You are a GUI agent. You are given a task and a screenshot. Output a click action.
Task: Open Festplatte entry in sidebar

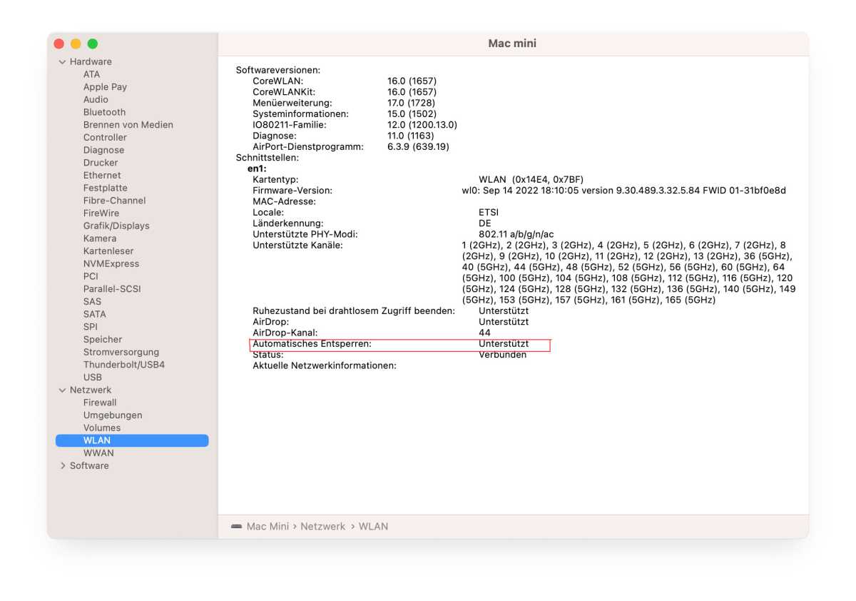[105, 188]
